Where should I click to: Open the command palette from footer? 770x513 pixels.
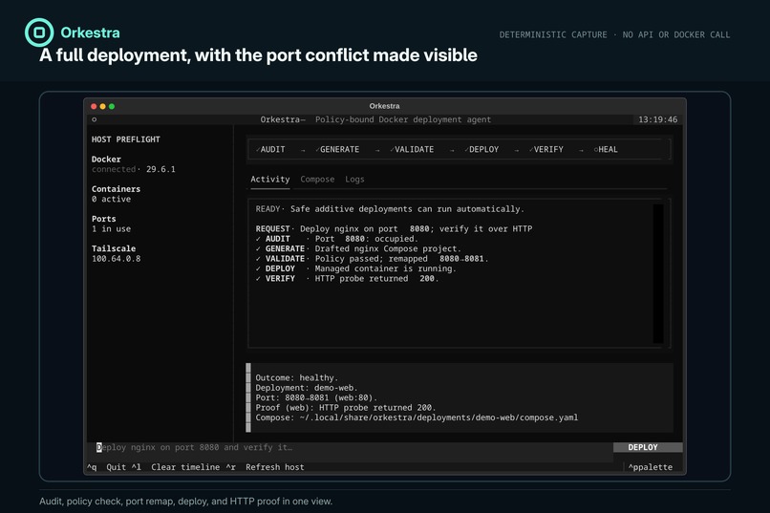click(x=651, y=467)
